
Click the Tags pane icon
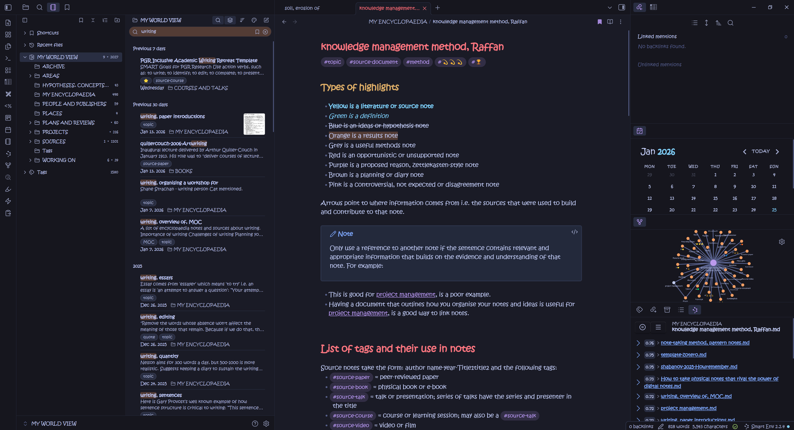pos(640,310)
